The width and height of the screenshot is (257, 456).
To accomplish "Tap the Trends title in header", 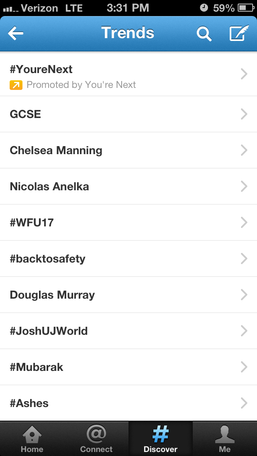I will pos(128,33).
